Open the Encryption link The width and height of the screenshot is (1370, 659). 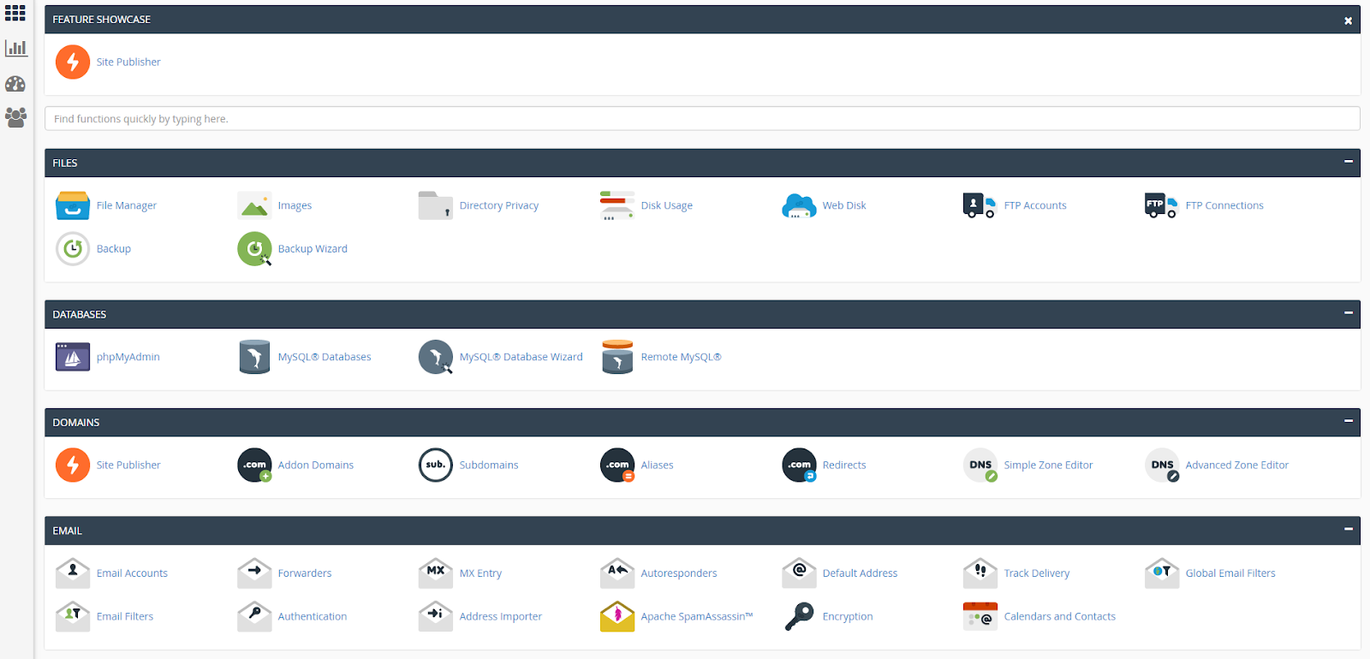tap(848, 616)
